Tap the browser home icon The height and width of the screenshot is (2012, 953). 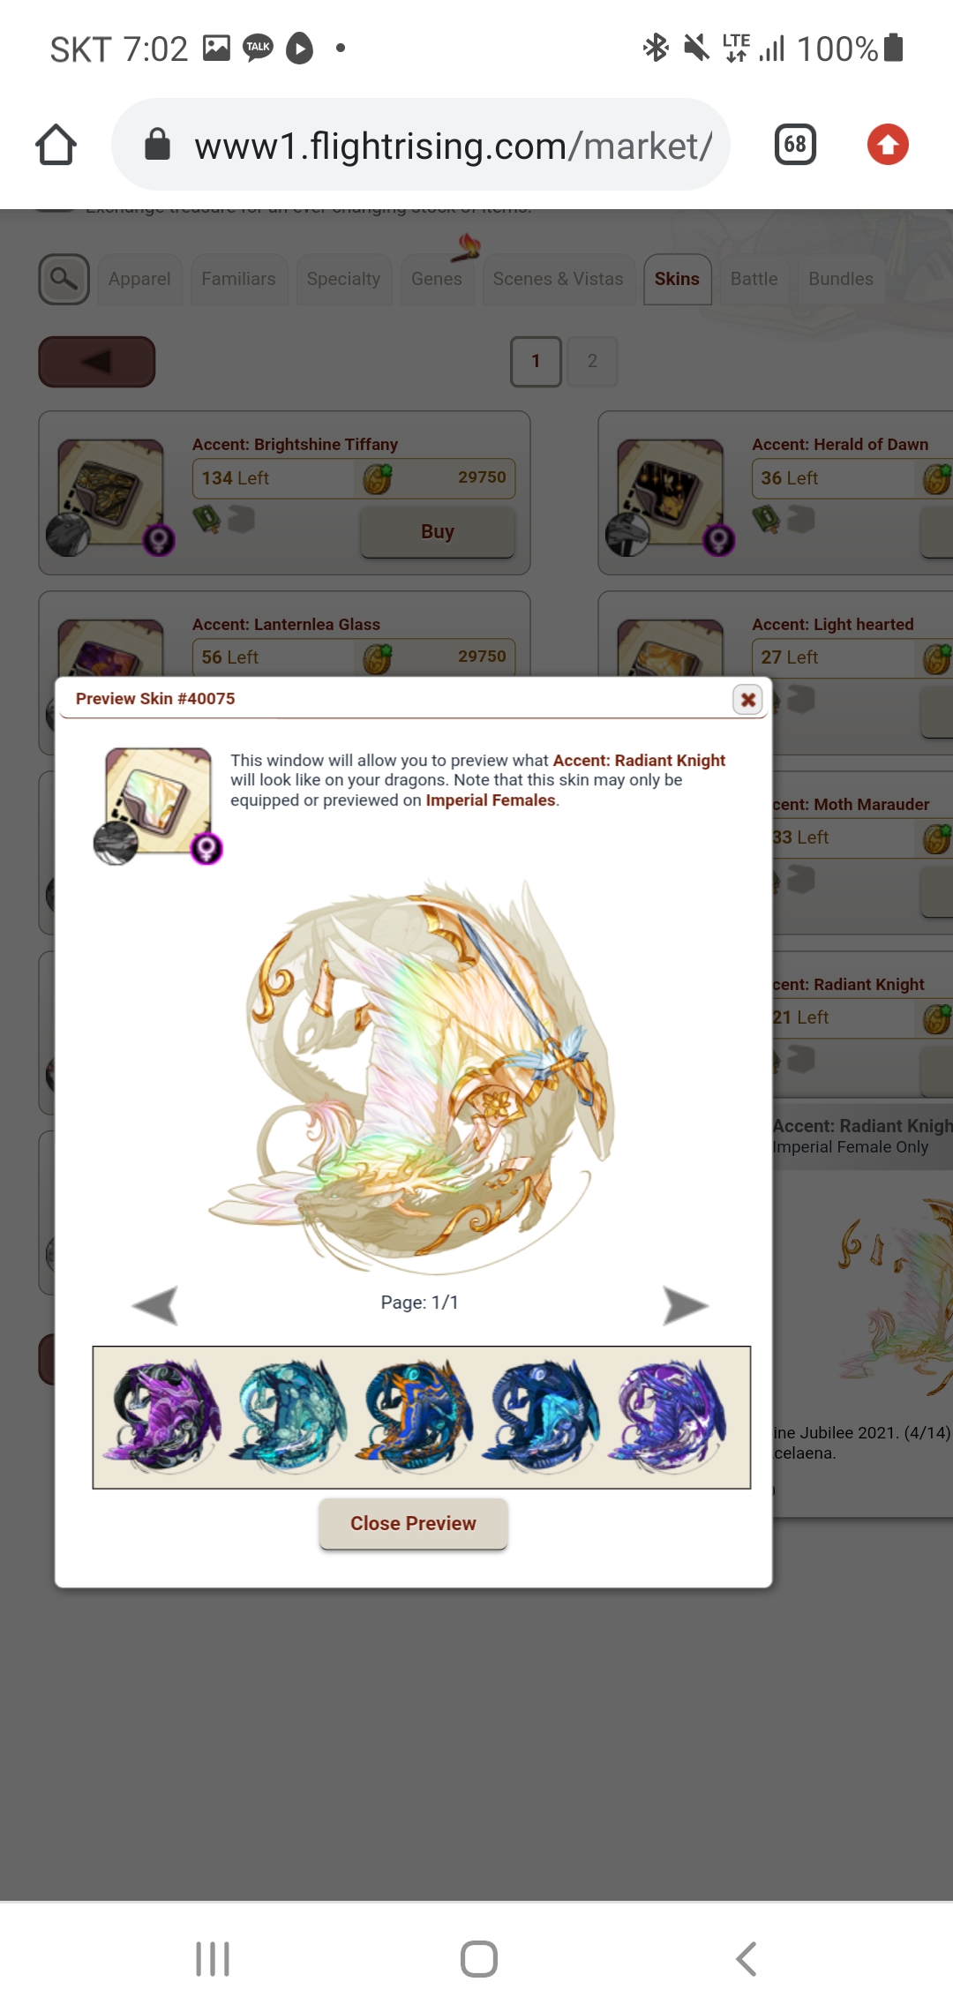point(56,145)
